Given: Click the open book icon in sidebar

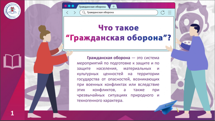Looking at the screenshot, I should pyautogui.click(x=12, y=61).
